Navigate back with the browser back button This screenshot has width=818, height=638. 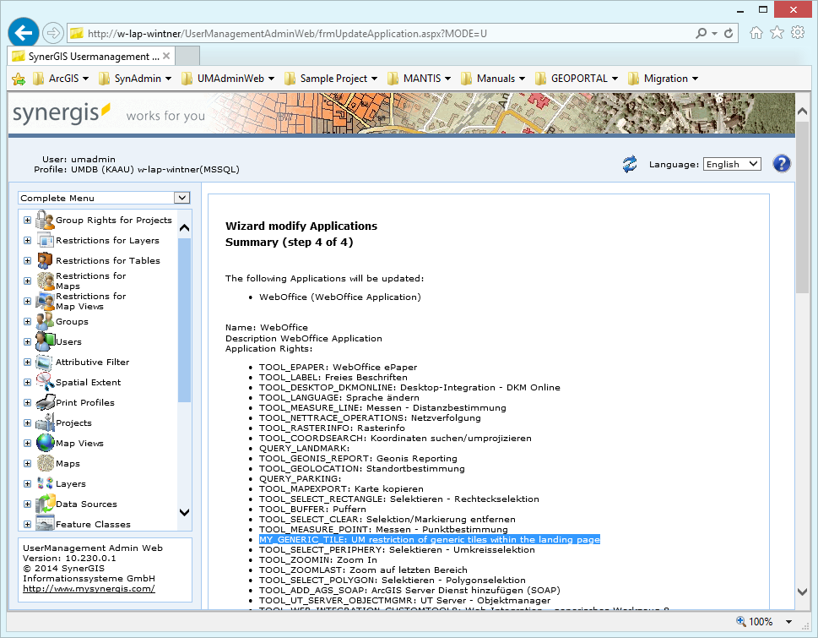tap(23, 32)
